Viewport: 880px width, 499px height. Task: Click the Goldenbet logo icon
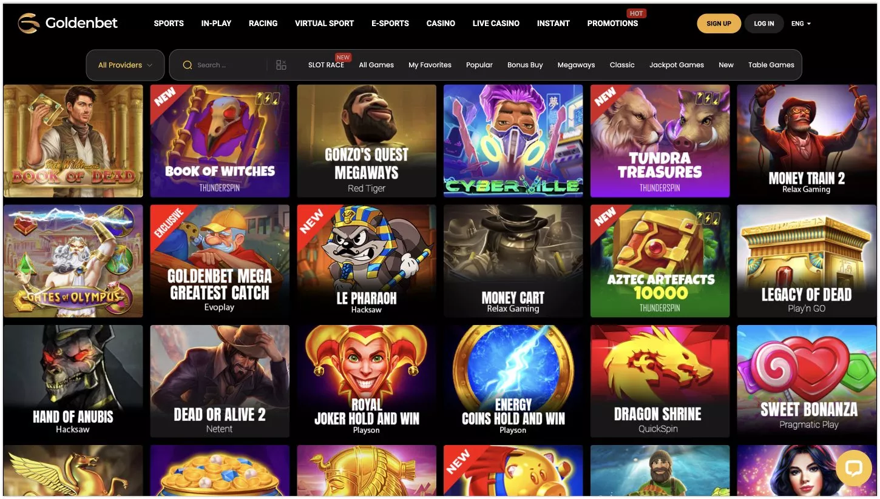coord(28,23)
